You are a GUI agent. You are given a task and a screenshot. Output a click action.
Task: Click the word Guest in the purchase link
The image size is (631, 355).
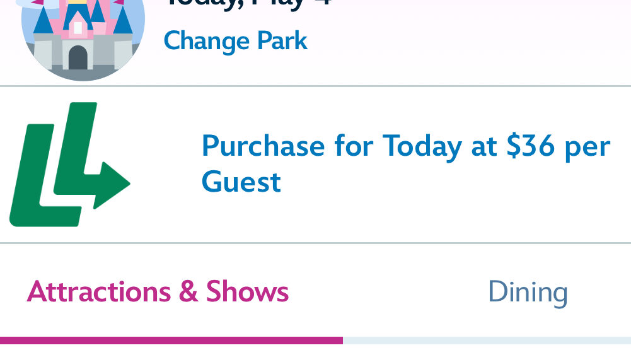coord(241,182)
